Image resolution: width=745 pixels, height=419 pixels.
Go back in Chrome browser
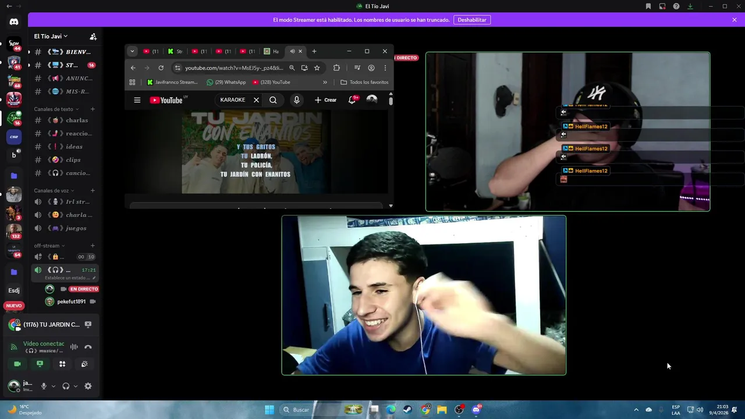coord(133,68)
